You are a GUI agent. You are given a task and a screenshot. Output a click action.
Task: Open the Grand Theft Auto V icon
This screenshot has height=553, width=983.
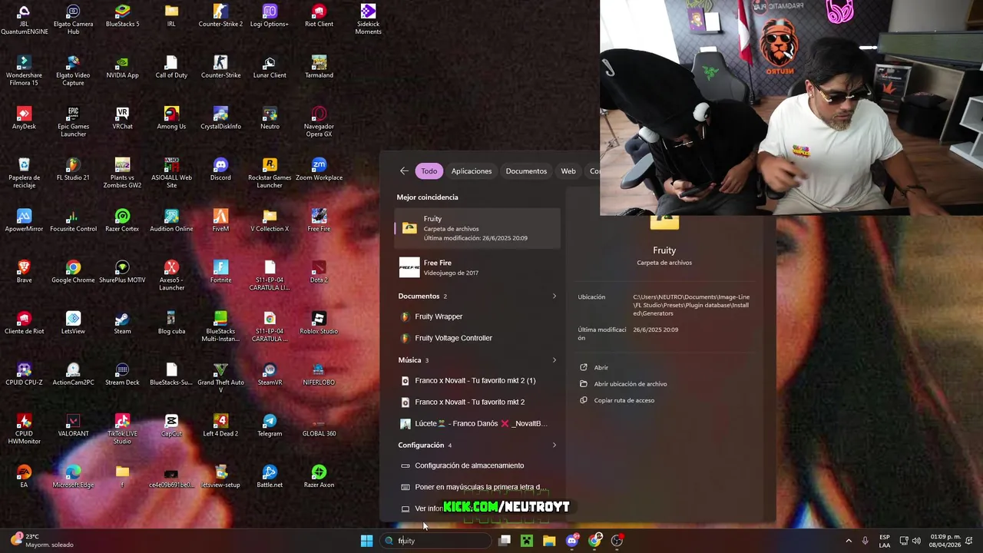220,378
